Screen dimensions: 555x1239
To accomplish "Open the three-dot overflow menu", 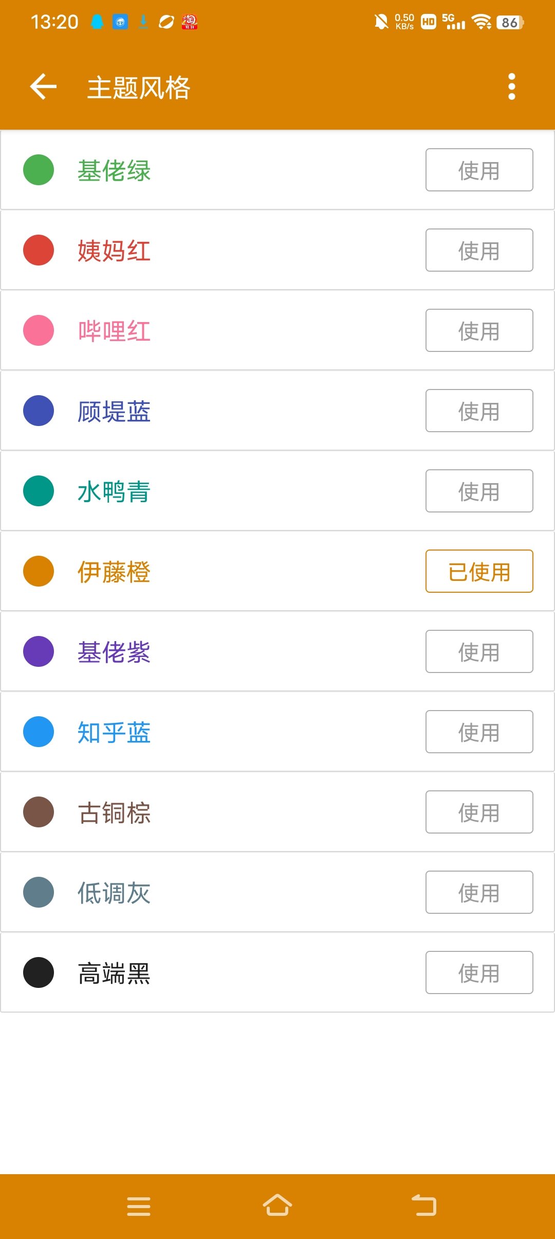I will point(511,86).
